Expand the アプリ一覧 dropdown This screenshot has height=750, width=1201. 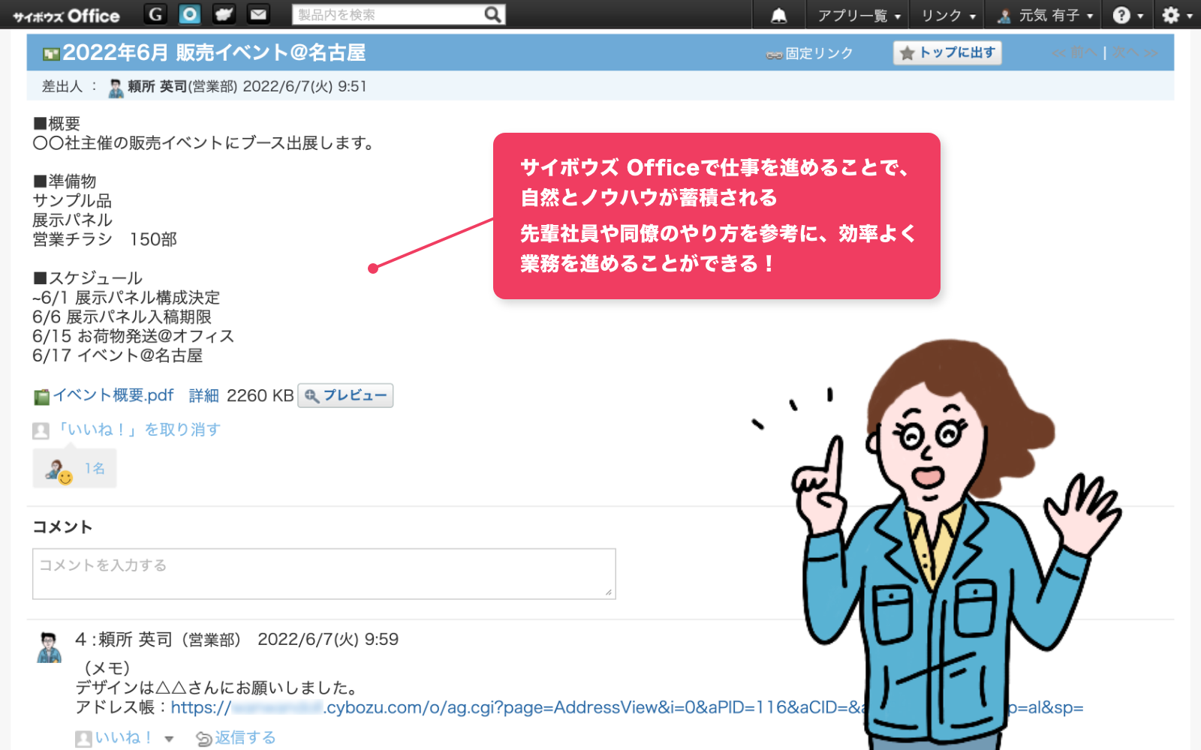[x=858, y=16]
